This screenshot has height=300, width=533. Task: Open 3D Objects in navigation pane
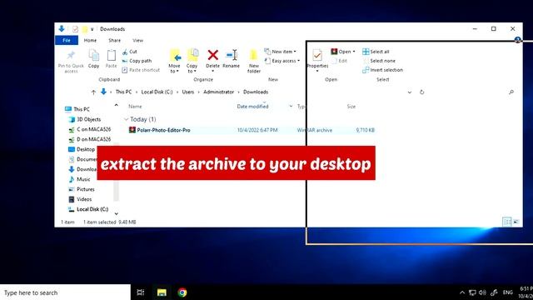tap(85, 119)
